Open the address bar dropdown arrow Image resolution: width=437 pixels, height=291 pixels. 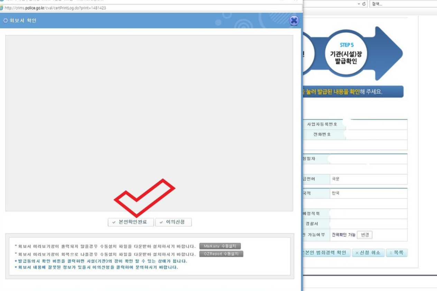pyautogui.click(x=359, y=4)
